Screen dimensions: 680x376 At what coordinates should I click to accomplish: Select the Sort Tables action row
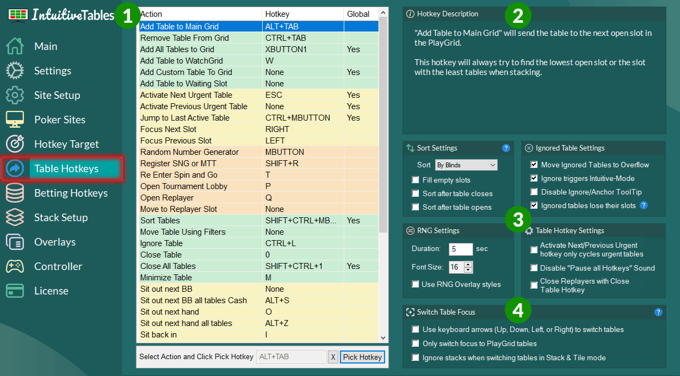[x=160, y=221]
